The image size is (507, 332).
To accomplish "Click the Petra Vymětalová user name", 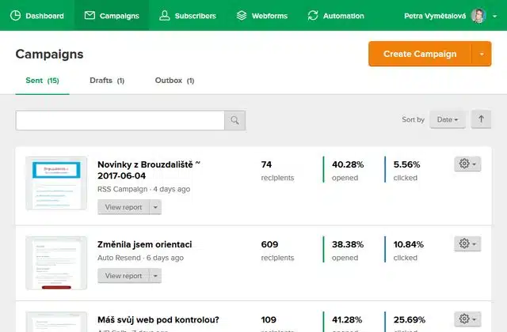I will tap(435, 16).
